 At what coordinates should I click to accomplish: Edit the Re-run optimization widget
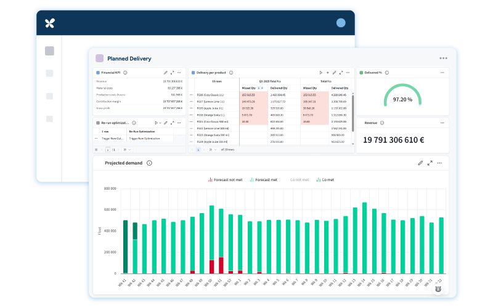point(165,123)
